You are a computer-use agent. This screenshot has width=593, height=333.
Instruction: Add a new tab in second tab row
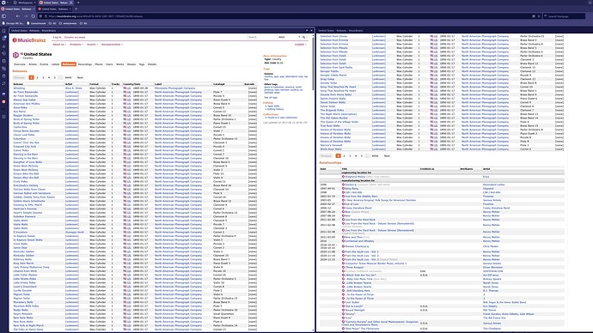(76, 9)
